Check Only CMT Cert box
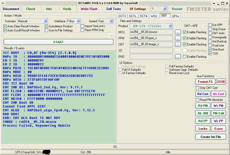This screenshot has height=155, width=230. [198, 88]
